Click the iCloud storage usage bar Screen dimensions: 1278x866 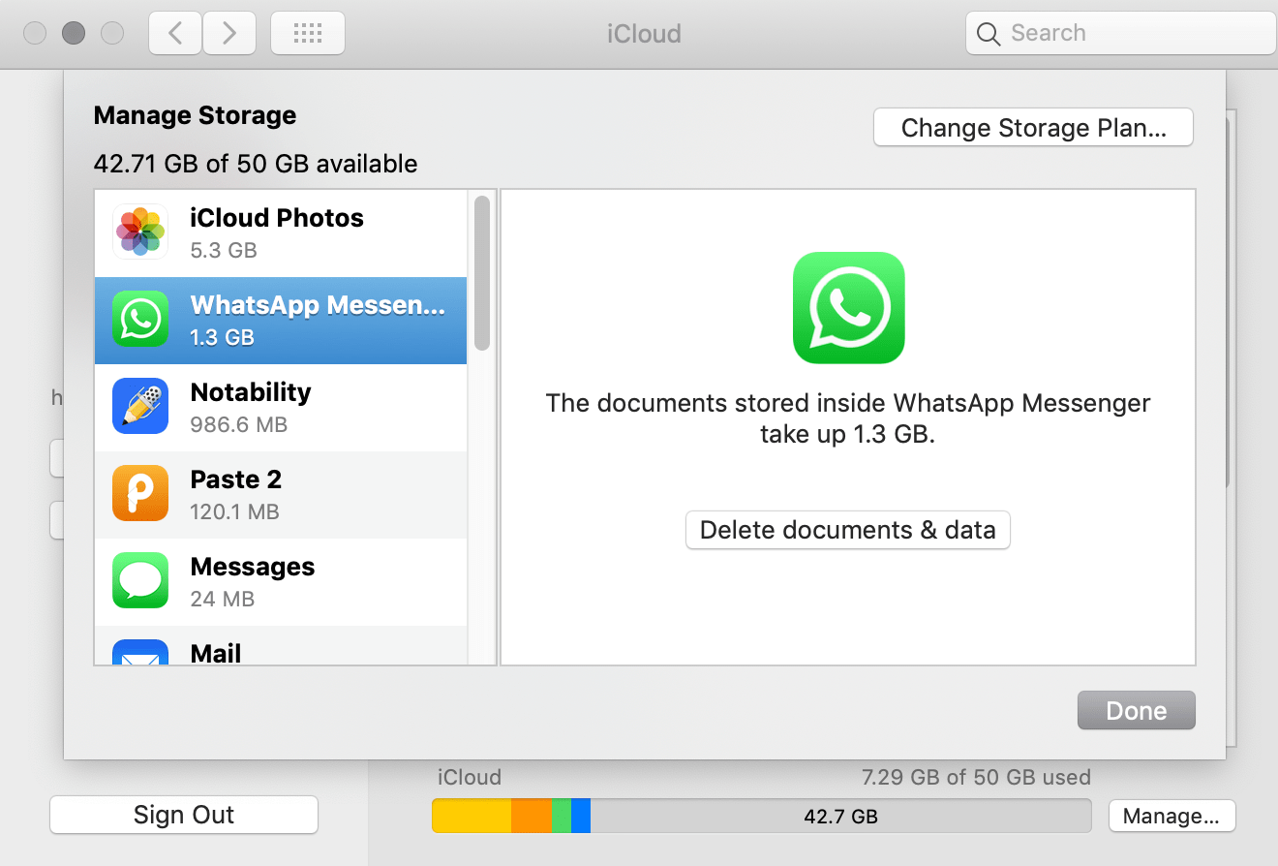click(x=761, y=816)
